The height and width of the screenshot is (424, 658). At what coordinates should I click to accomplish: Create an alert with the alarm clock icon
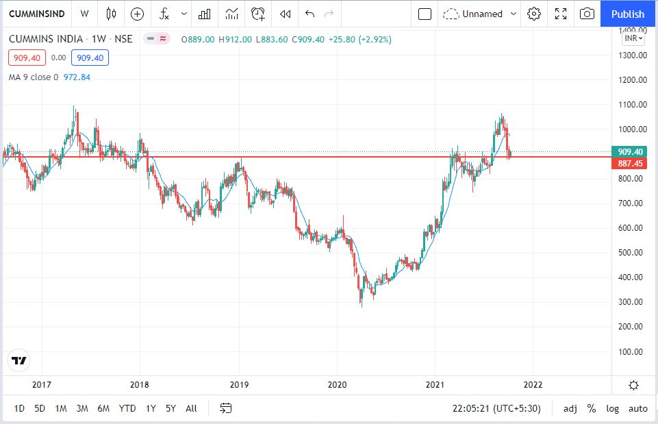point(258,14)
